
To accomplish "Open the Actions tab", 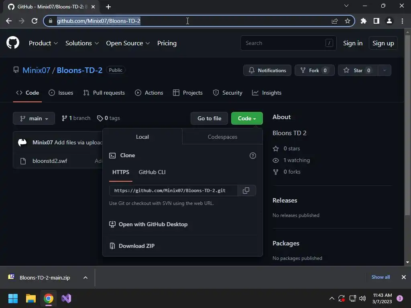I will (149, 93).
